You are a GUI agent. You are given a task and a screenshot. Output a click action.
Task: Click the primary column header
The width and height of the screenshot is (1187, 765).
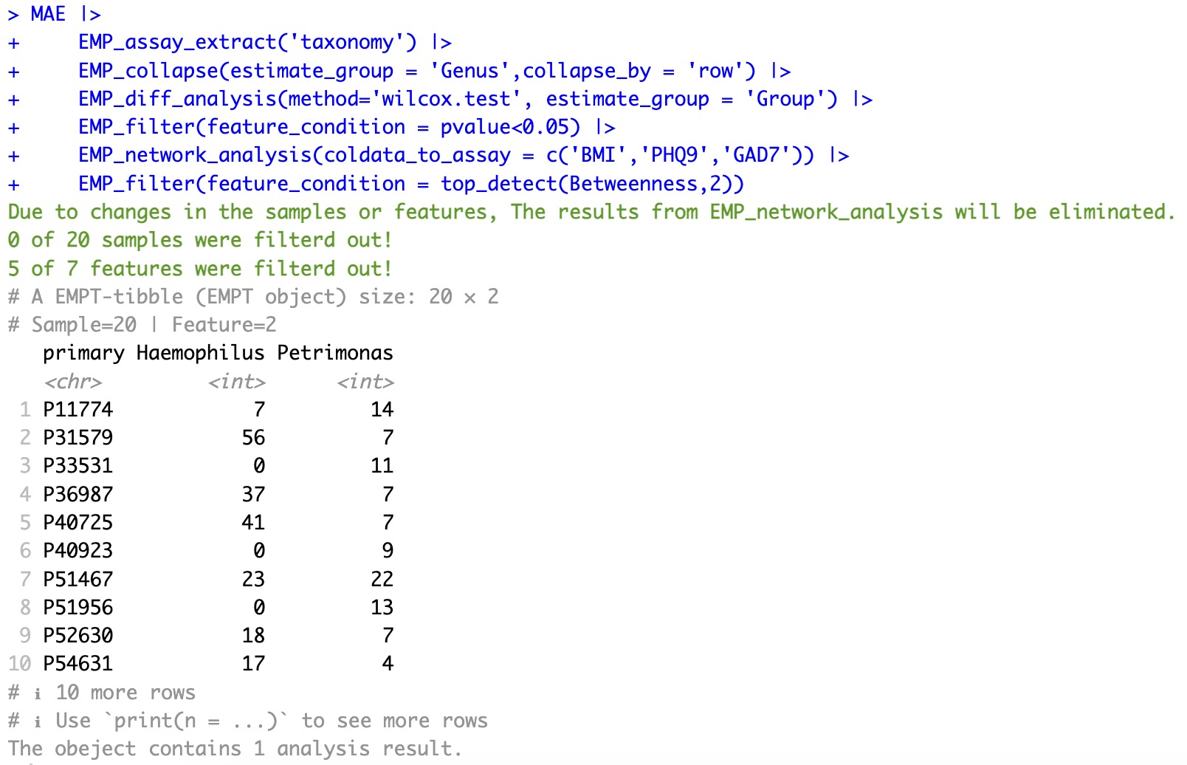point(83,353)
